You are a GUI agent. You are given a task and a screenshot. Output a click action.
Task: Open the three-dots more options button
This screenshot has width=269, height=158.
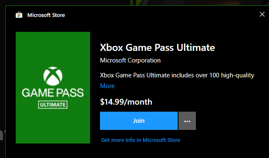pyautogui.click(x=187, y=121)
